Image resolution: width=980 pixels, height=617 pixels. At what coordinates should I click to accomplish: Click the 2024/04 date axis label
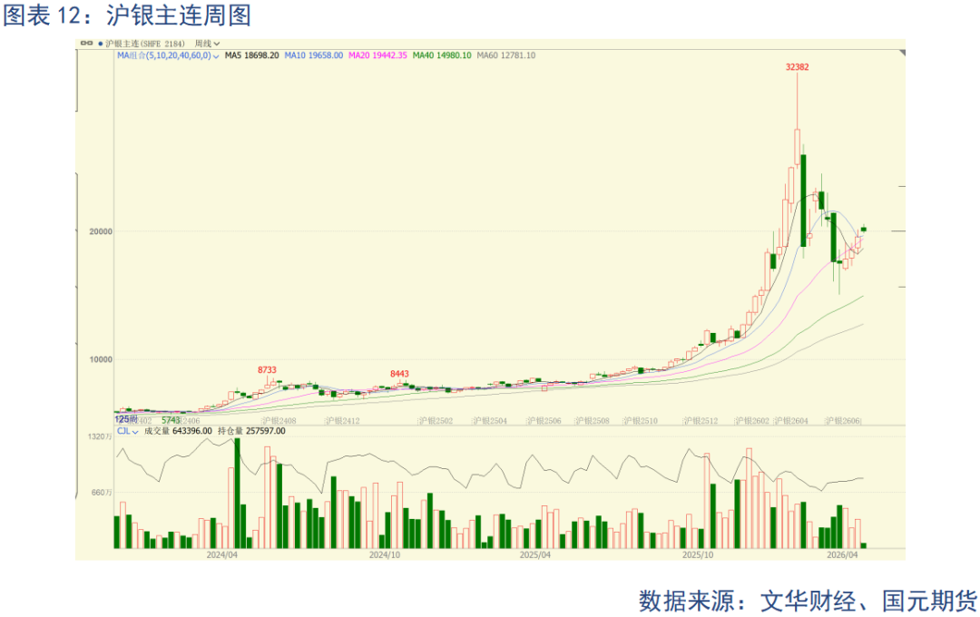221,553
